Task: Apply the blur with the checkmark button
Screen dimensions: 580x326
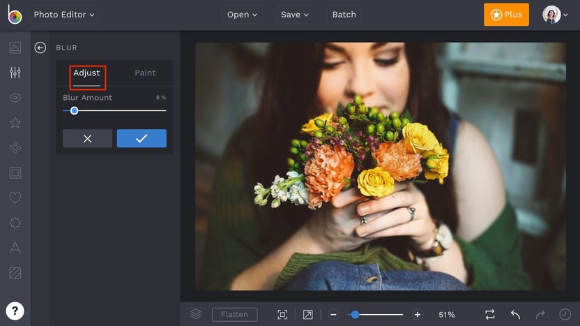Action: tap(142, 138)
